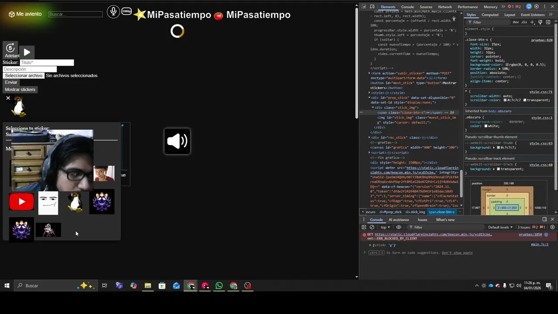Click the element inspector picker icon
558x314 pixels.
364,7
